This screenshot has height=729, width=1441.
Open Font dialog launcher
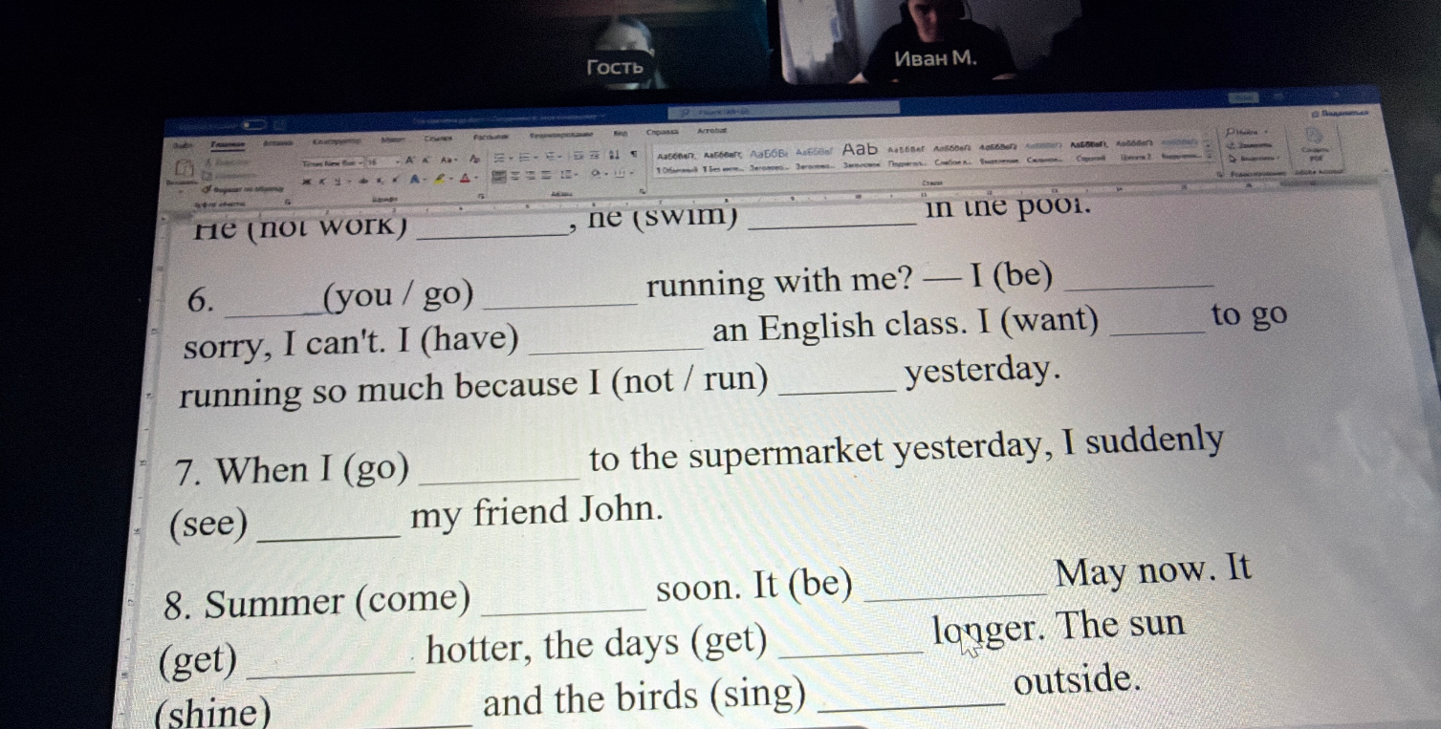(x=480, y=195)
